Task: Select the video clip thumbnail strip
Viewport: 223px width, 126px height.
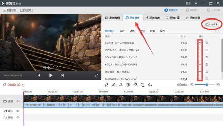Action: [x=123, y=98]
